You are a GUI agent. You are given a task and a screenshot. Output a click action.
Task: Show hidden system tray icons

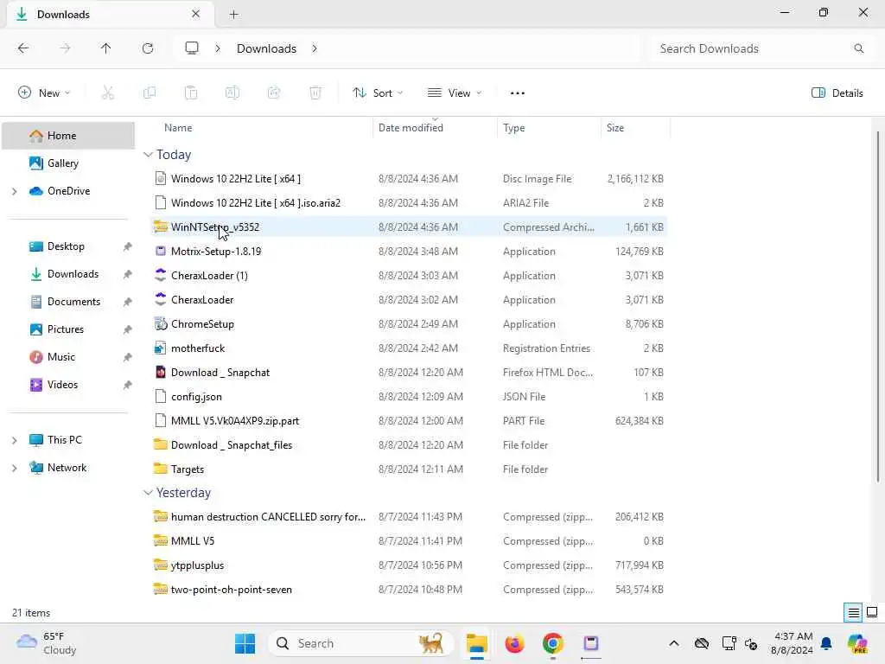tap(674, 643)
